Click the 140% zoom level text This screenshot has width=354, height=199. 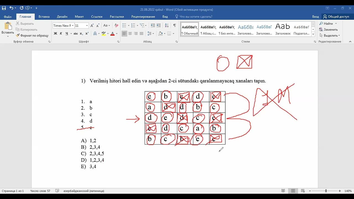click(x=348, y=191)
